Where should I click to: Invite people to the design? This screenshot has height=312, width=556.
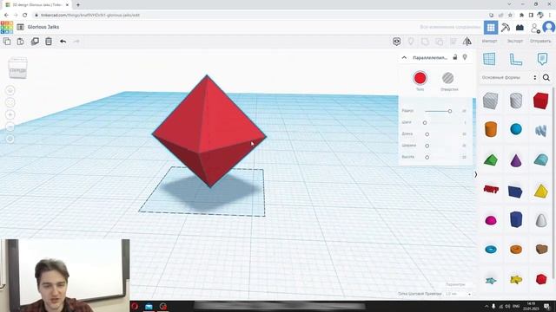tap(535, 28)
